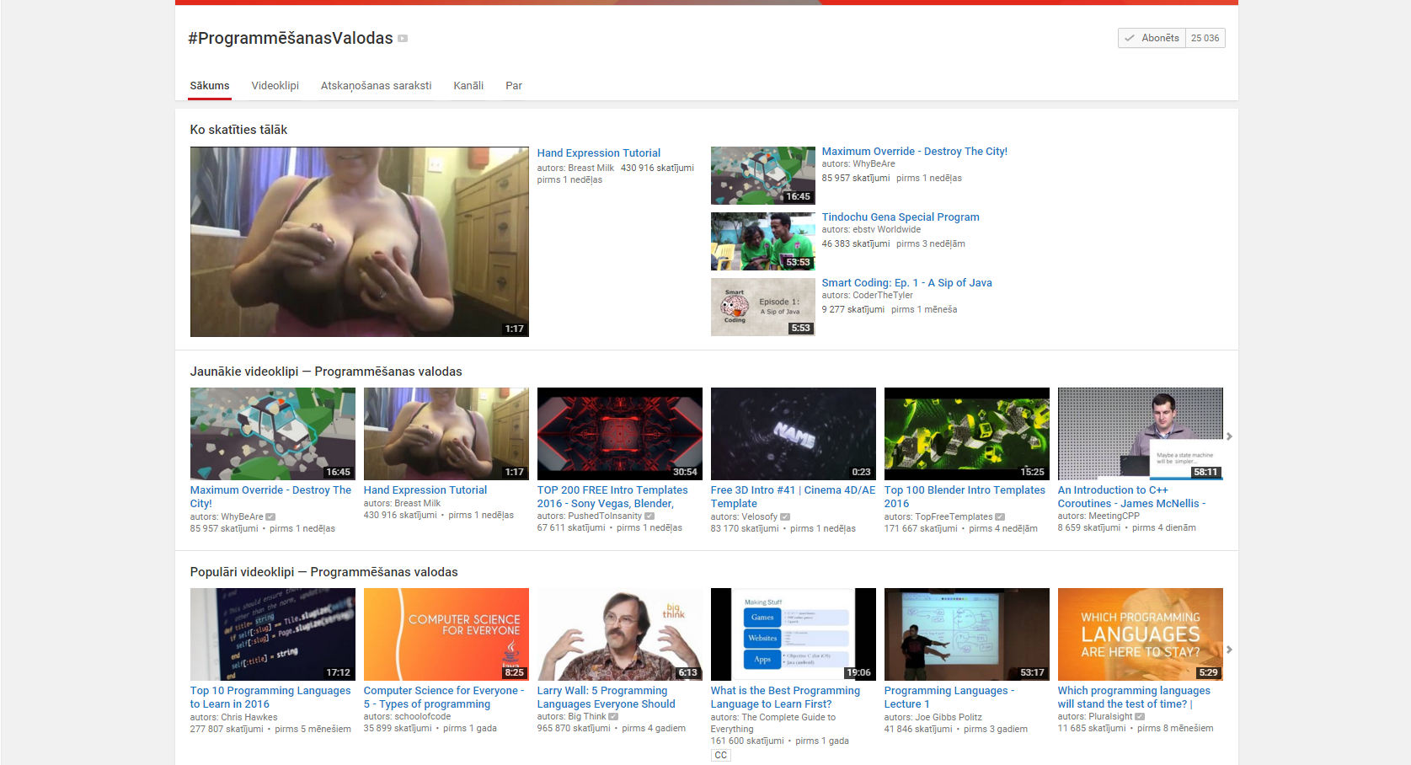Click subscriber count 25 036

1205,38
